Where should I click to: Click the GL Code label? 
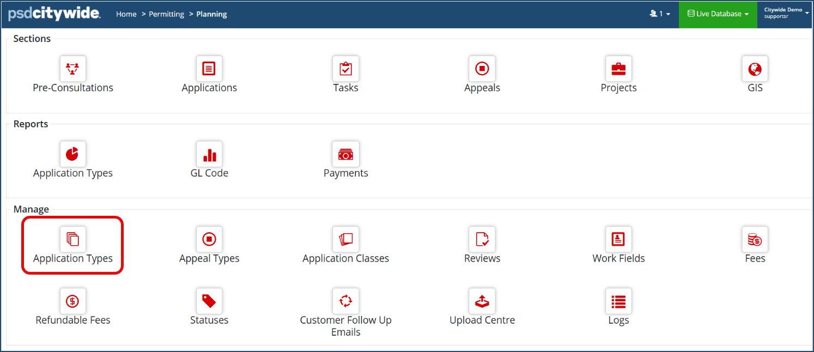point(209,173)
